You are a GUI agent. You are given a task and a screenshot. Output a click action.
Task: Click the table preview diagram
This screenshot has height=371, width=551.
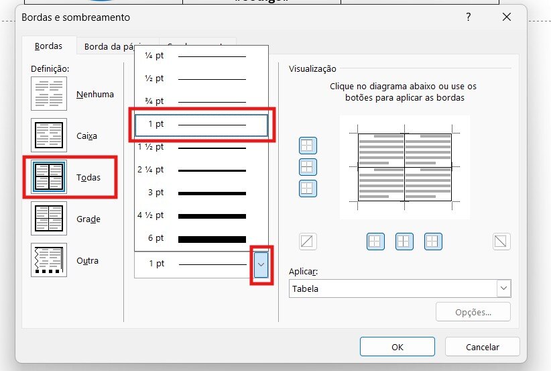pos(404,167)
